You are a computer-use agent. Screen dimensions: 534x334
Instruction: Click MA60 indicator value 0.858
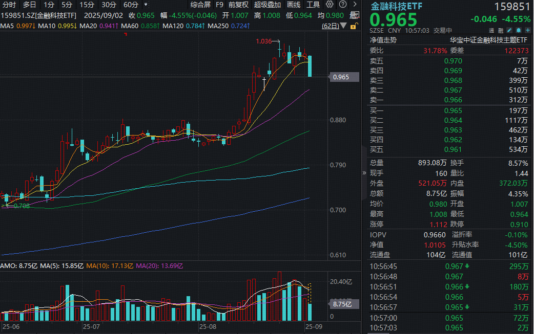point(150,26)
